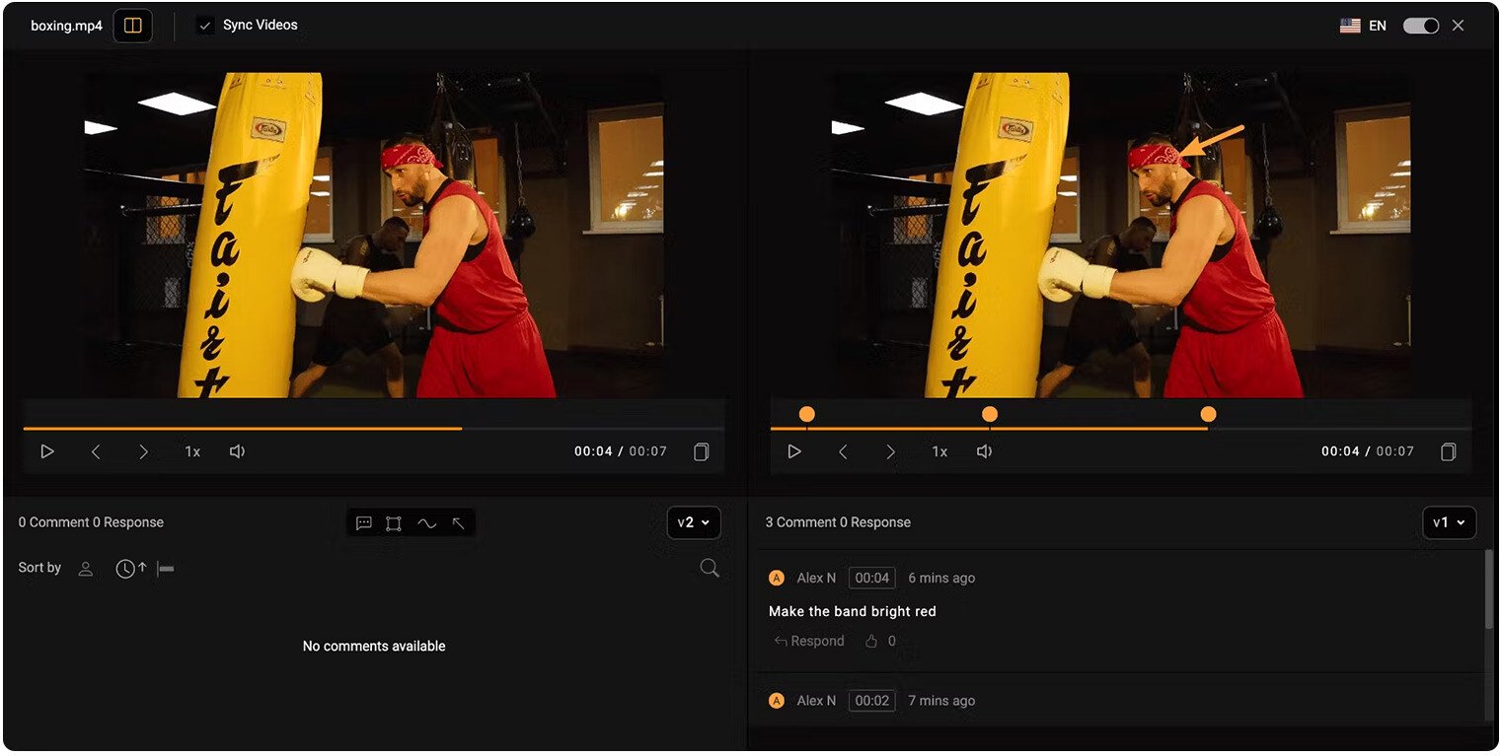Select the arrow annotation tool
The image size is (1501, 756).
click(458, 522)
